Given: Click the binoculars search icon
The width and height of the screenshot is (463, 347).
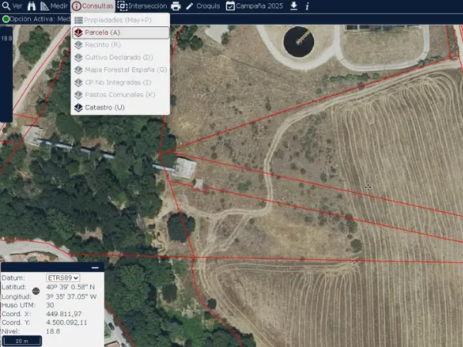Looking at the screenshot, I should coord(32,6).
